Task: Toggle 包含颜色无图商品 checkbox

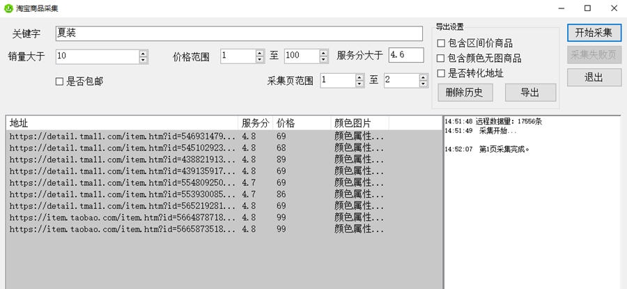Action: (441, 58)
